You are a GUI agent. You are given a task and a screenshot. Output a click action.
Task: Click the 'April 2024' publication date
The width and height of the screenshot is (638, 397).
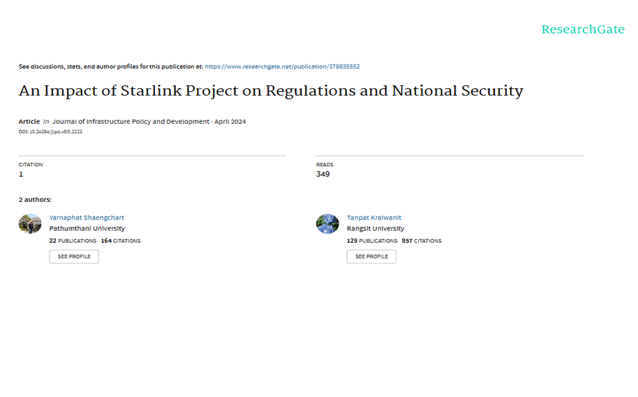click(x=230, y=122)
